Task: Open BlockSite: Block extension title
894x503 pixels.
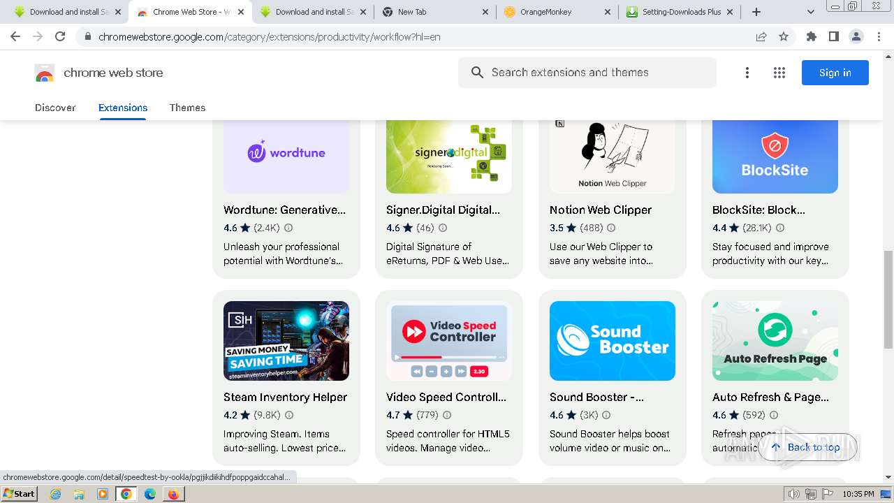Action: tap(759, 210)
